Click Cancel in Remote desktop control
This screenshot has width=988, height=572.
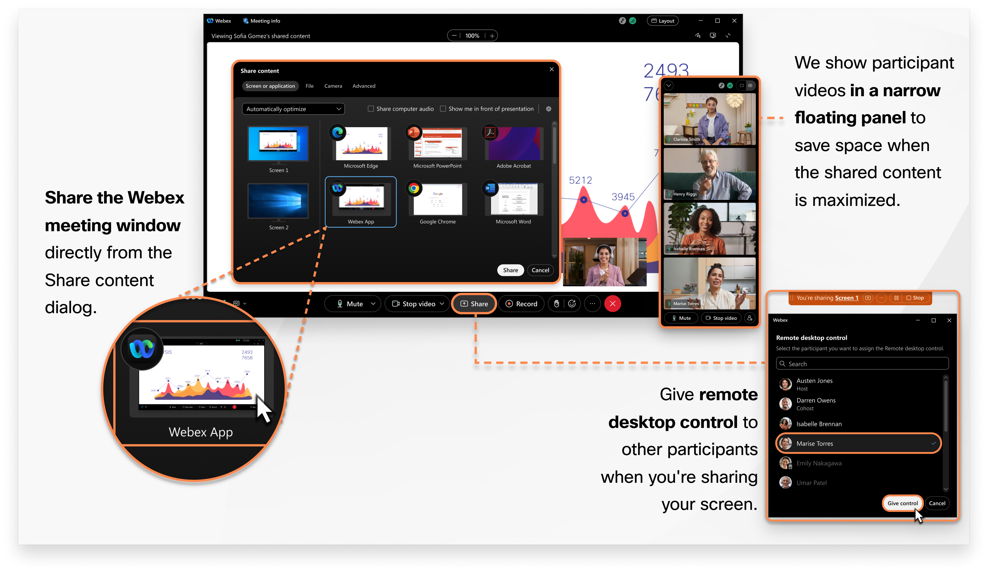tap(938, 503)
